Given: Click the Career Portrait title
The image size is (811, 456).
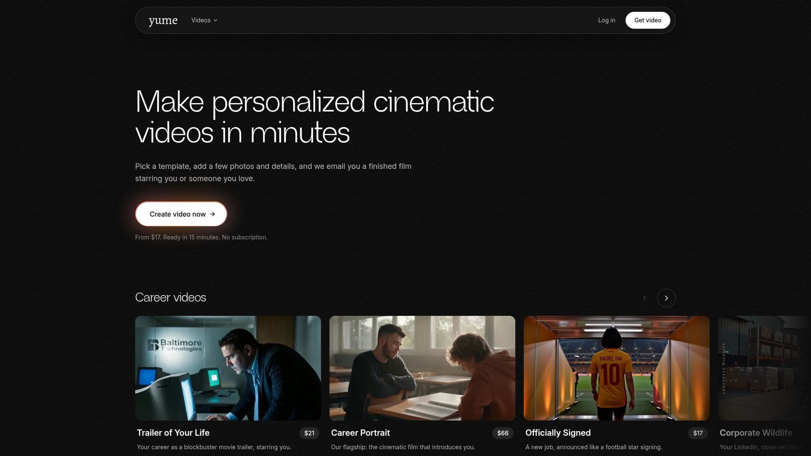Looking at the screenshot, I should pos(360,433).
